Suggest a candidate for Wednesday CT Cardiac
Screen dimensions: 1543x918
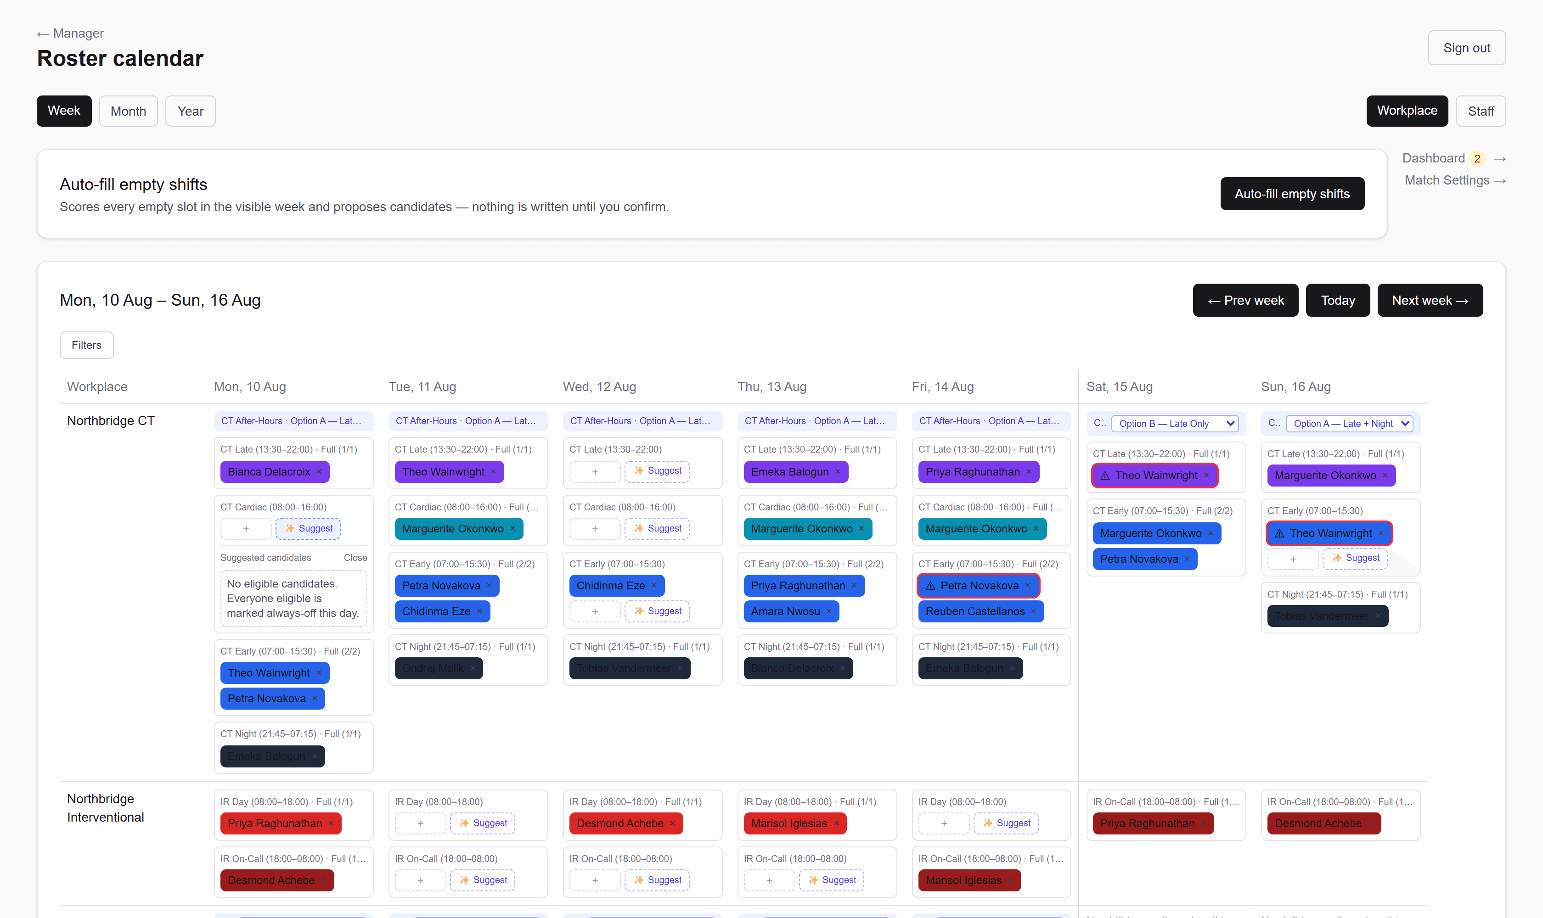pyautogui.click(x=657, y=528)
